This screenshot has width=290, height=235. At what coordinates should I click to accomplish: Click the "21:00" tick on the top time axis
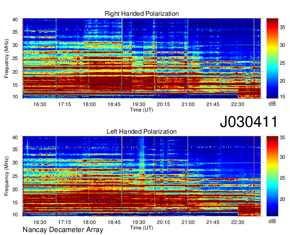click(x=188, y=104)
